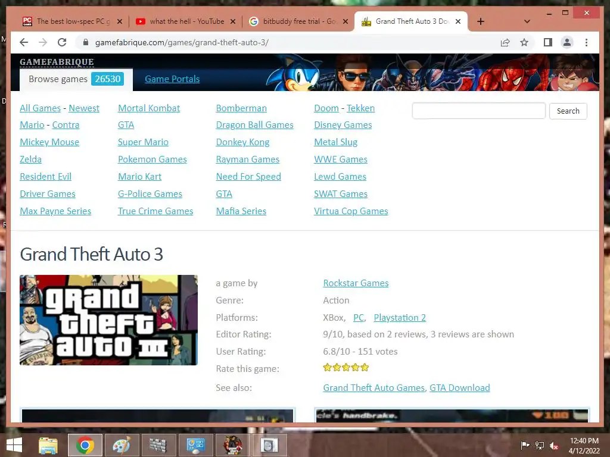Image resolution: width=610 pixels, height=457 pixels.
Task: Focus the site search text box
Action: click(x=478, y=111)
